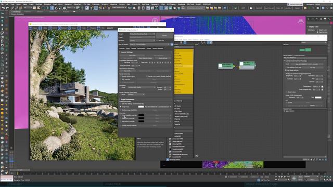Click the Align tool icon
333x187 pixels.
pos(135,8)
